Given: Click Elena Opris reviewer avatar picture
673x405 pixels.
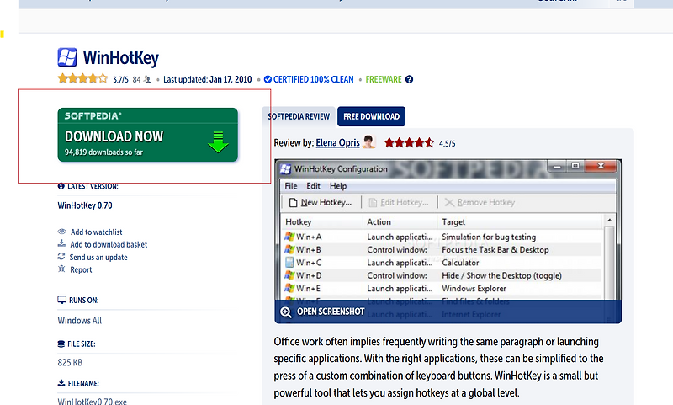Looking at the screenshot, I should 368,141.
